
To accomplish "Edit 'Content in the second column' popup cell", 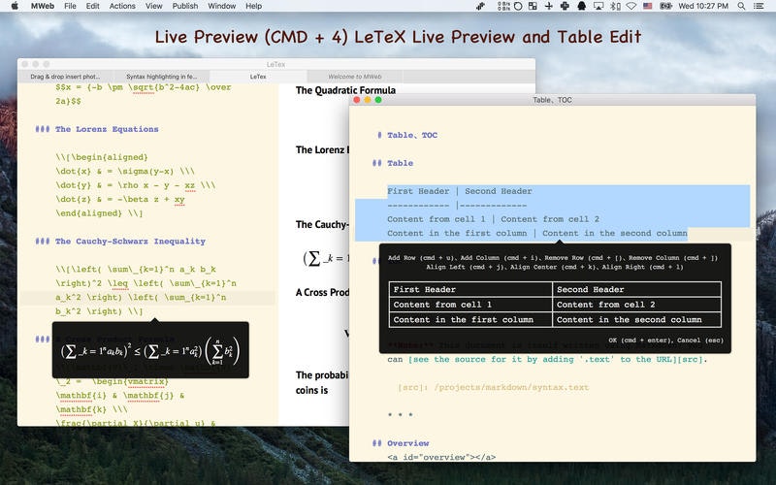I will (637, 320).
